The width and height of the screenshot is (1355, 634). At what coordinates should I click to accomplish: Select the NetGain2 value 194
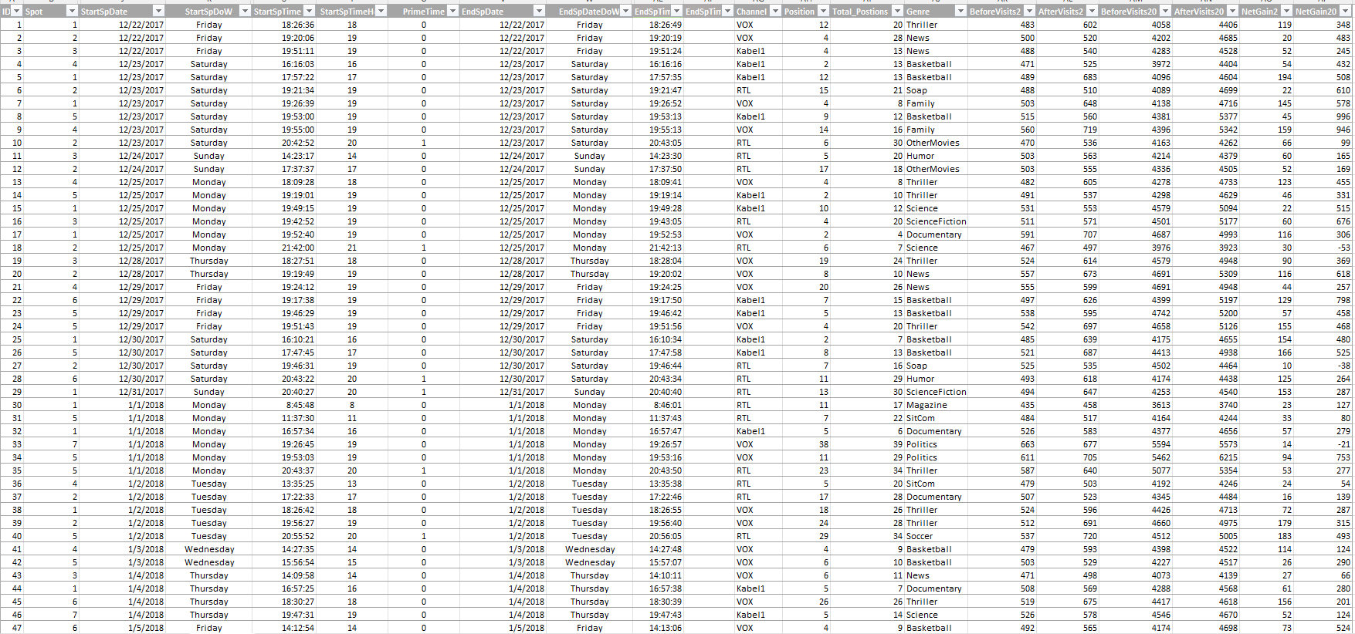1266,77
